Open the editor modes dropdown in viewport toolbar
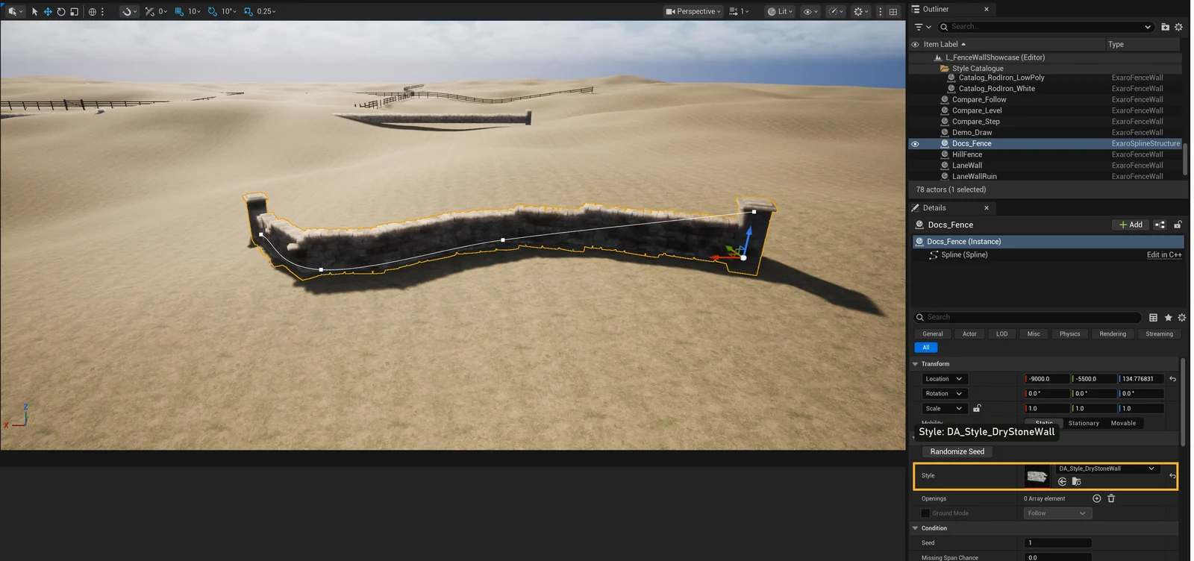The height and width of the screenshot is (561, 1194). (14, 11)
